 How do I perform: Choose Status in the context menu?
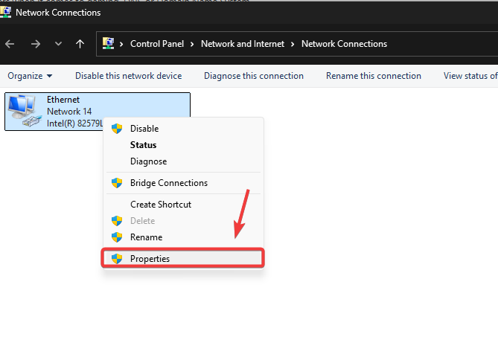click(x=143, y=145)
